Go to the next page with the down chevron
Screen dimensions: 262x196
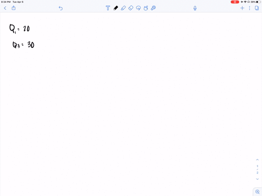point(257,179)
